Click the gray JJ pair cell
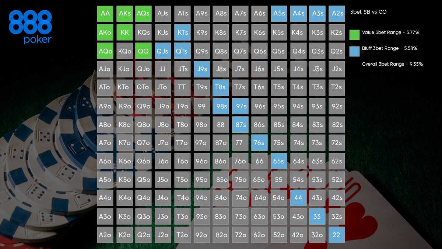This screenshot has width=442, height=249. (163, 69)
